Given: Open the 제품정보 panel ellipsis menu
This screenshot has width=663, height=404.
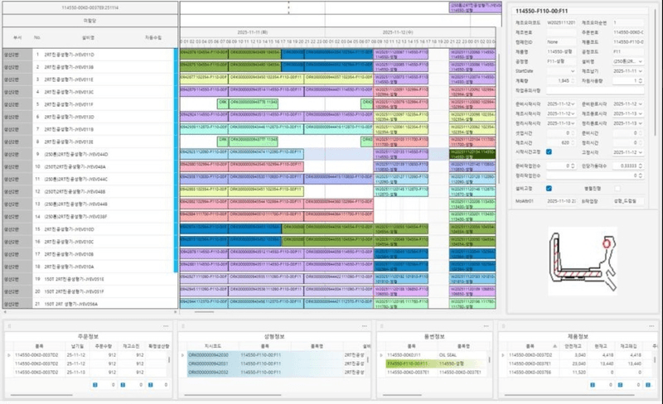Looking at the screenshot, I should (x=651, y=326).
